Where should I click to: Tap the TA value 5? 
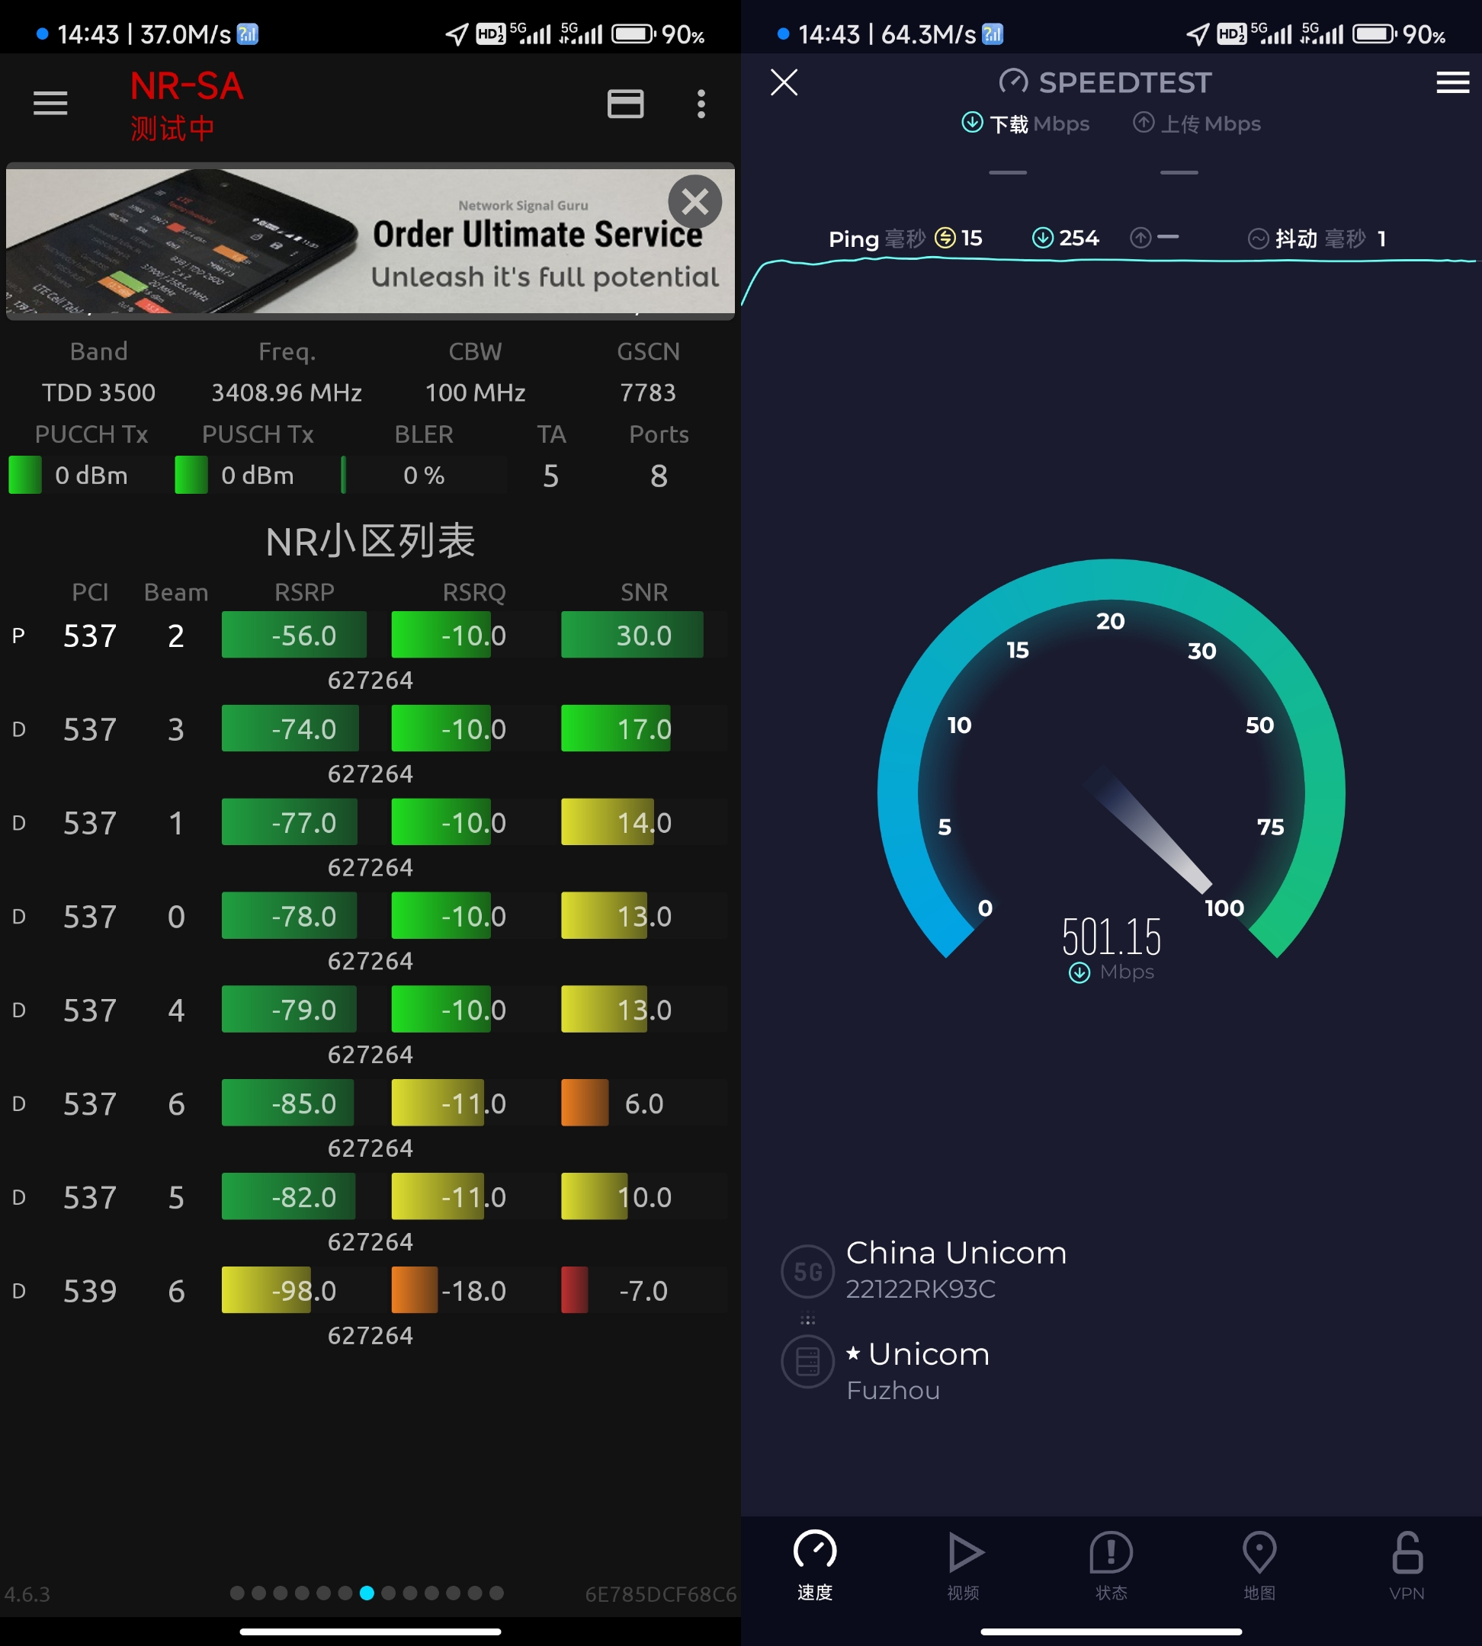tap(551, 476)
